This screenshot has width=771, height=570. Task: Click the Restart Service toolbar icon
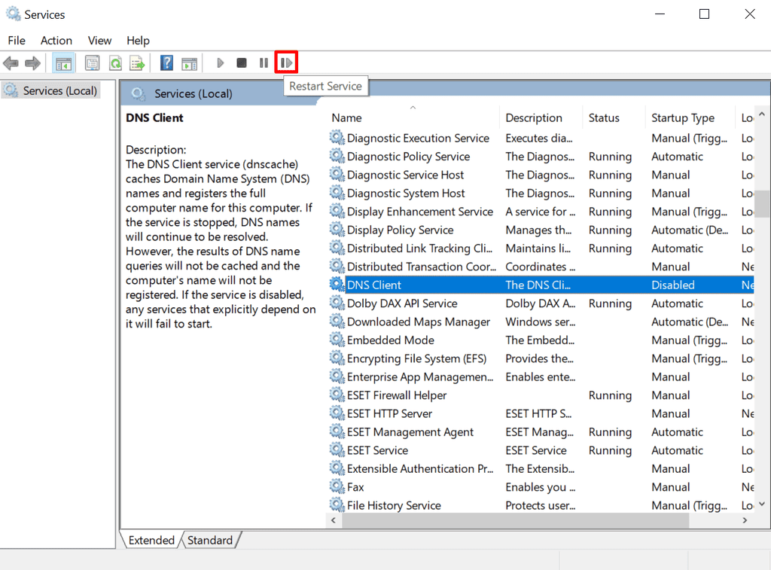[x=286, y=62]
